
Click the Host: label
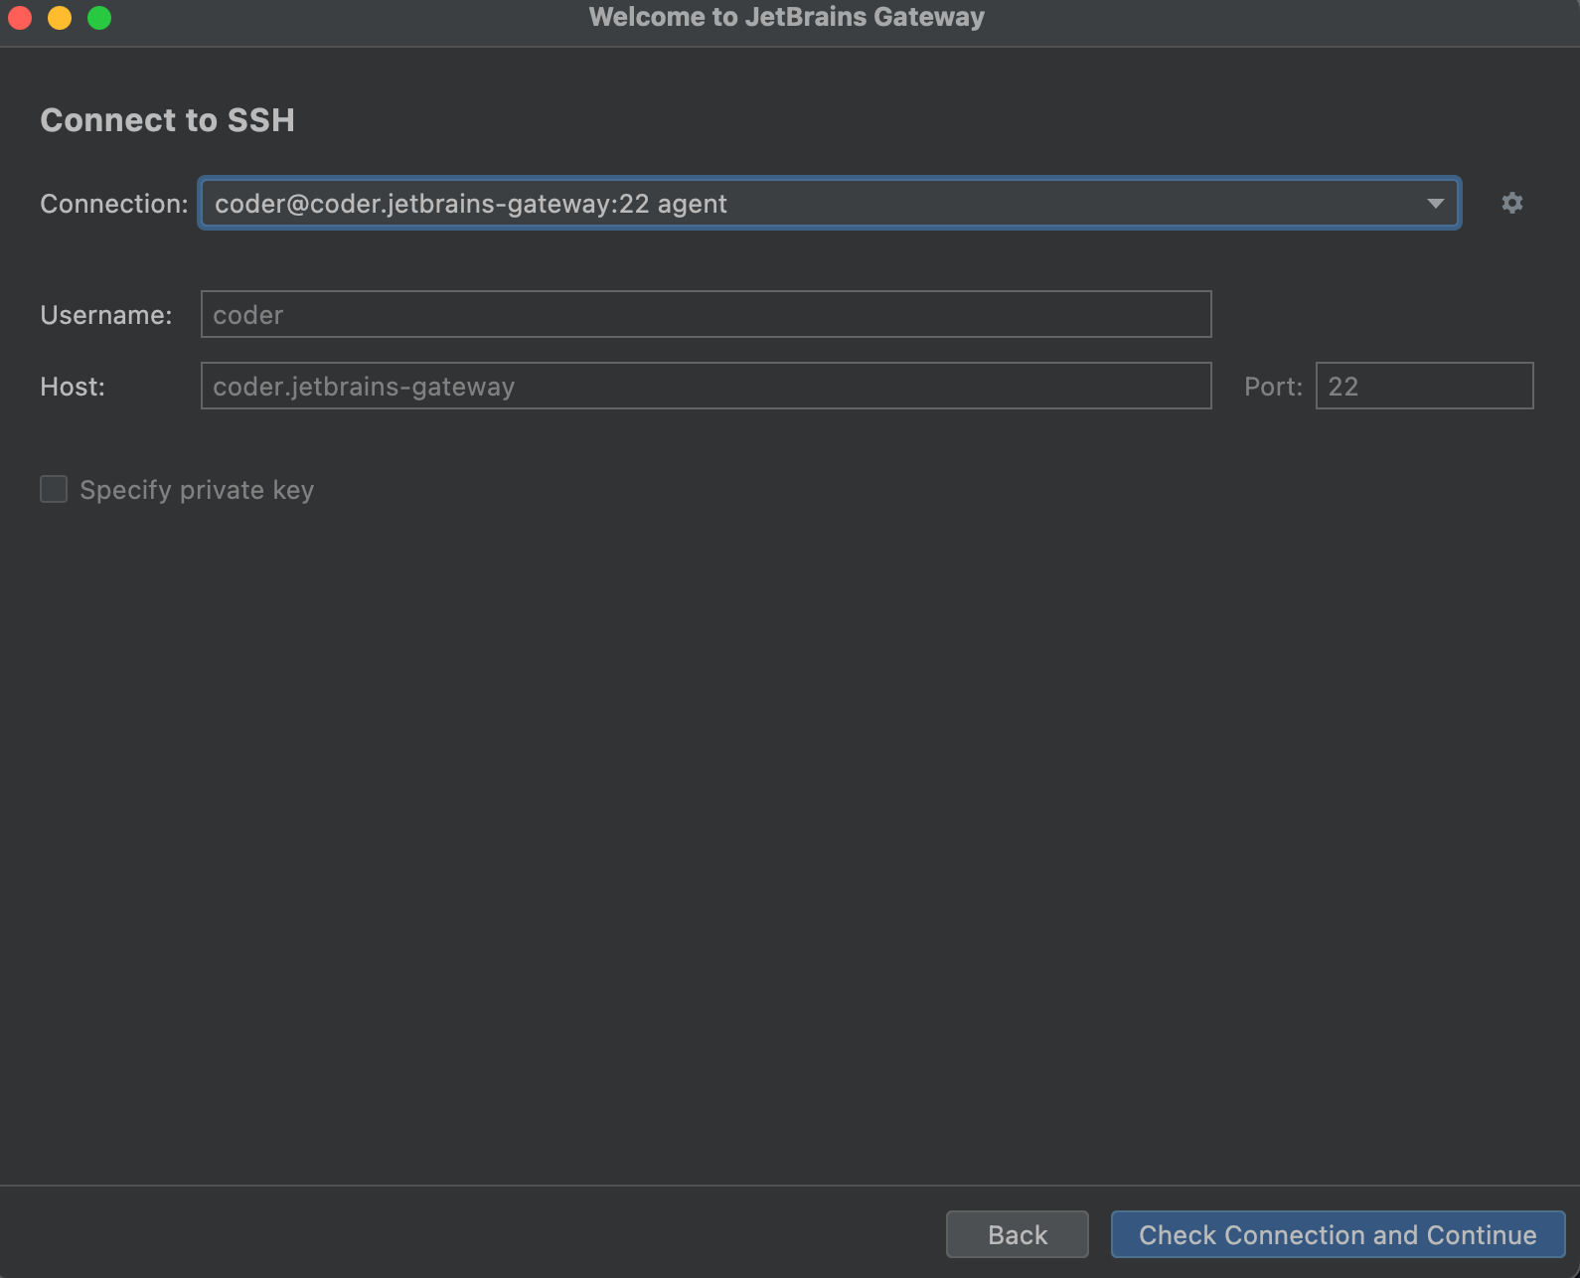tap(73, 387)
